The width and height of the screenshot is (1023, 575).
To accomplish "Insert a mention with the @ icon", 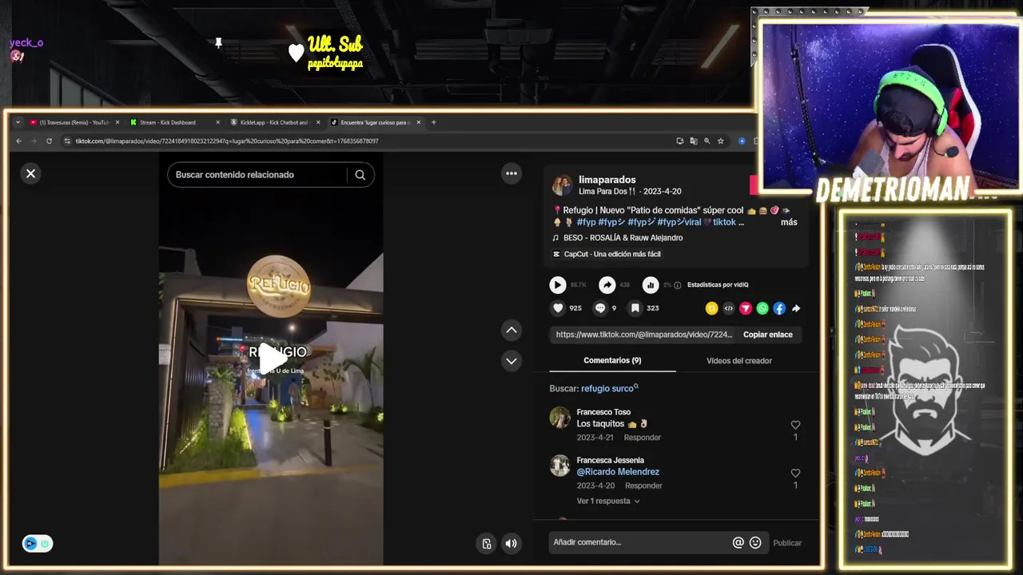I will [738, 543].
